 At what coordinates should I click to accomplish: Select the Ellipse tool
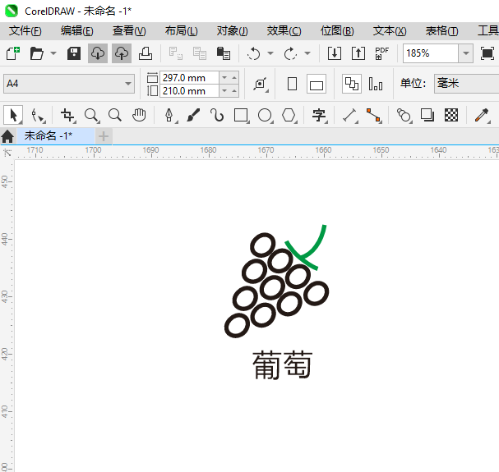(x=265, y=115)
